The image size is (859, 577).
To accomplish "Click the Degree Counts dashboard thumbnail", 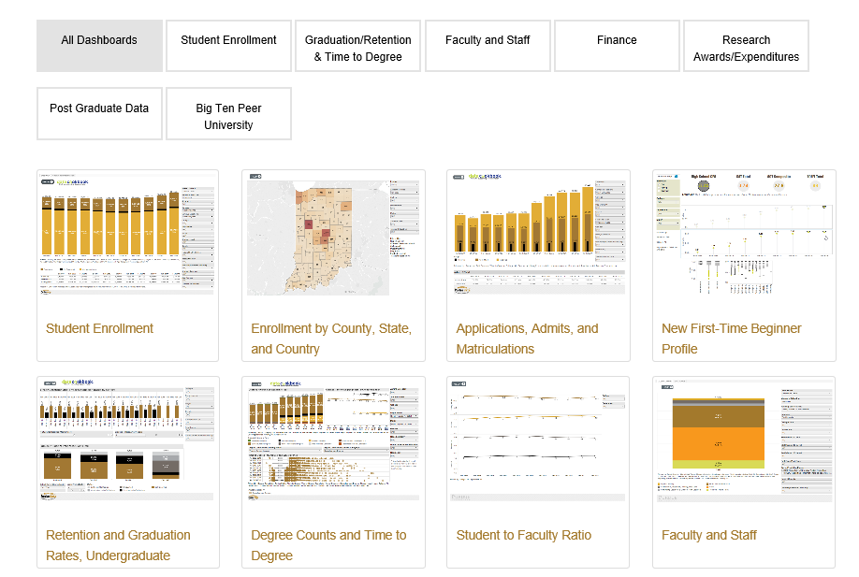I will pyautogui.click(x=332, y=440).
